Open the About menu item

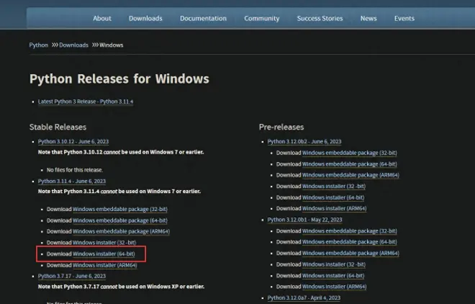102,19
